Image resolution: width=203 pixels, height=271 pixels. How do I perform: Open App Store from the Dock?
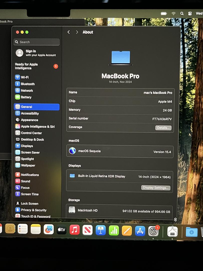[140, 231]
